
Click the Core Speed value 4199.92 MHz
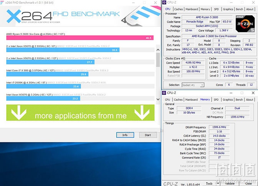(193, 63)
